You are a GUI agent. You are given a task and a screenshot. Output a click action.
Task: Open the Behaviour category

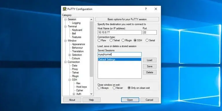click(77, 48)
